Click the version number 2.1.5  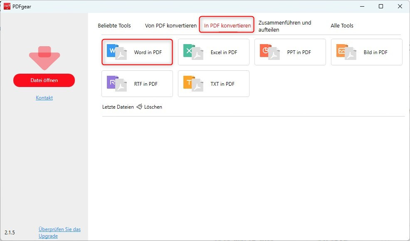coord(10,232)
